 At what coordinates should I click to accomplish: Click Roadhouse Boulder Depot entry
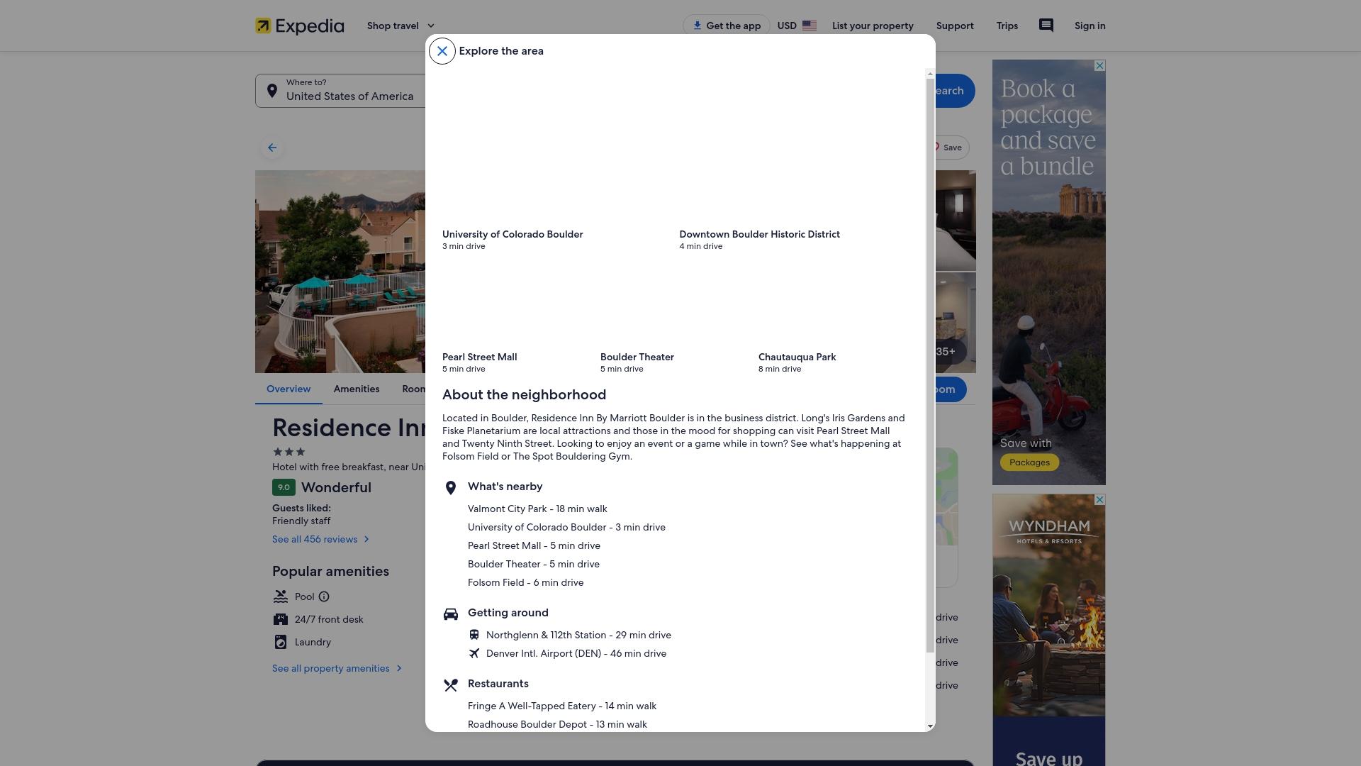(x=557, y=724)
